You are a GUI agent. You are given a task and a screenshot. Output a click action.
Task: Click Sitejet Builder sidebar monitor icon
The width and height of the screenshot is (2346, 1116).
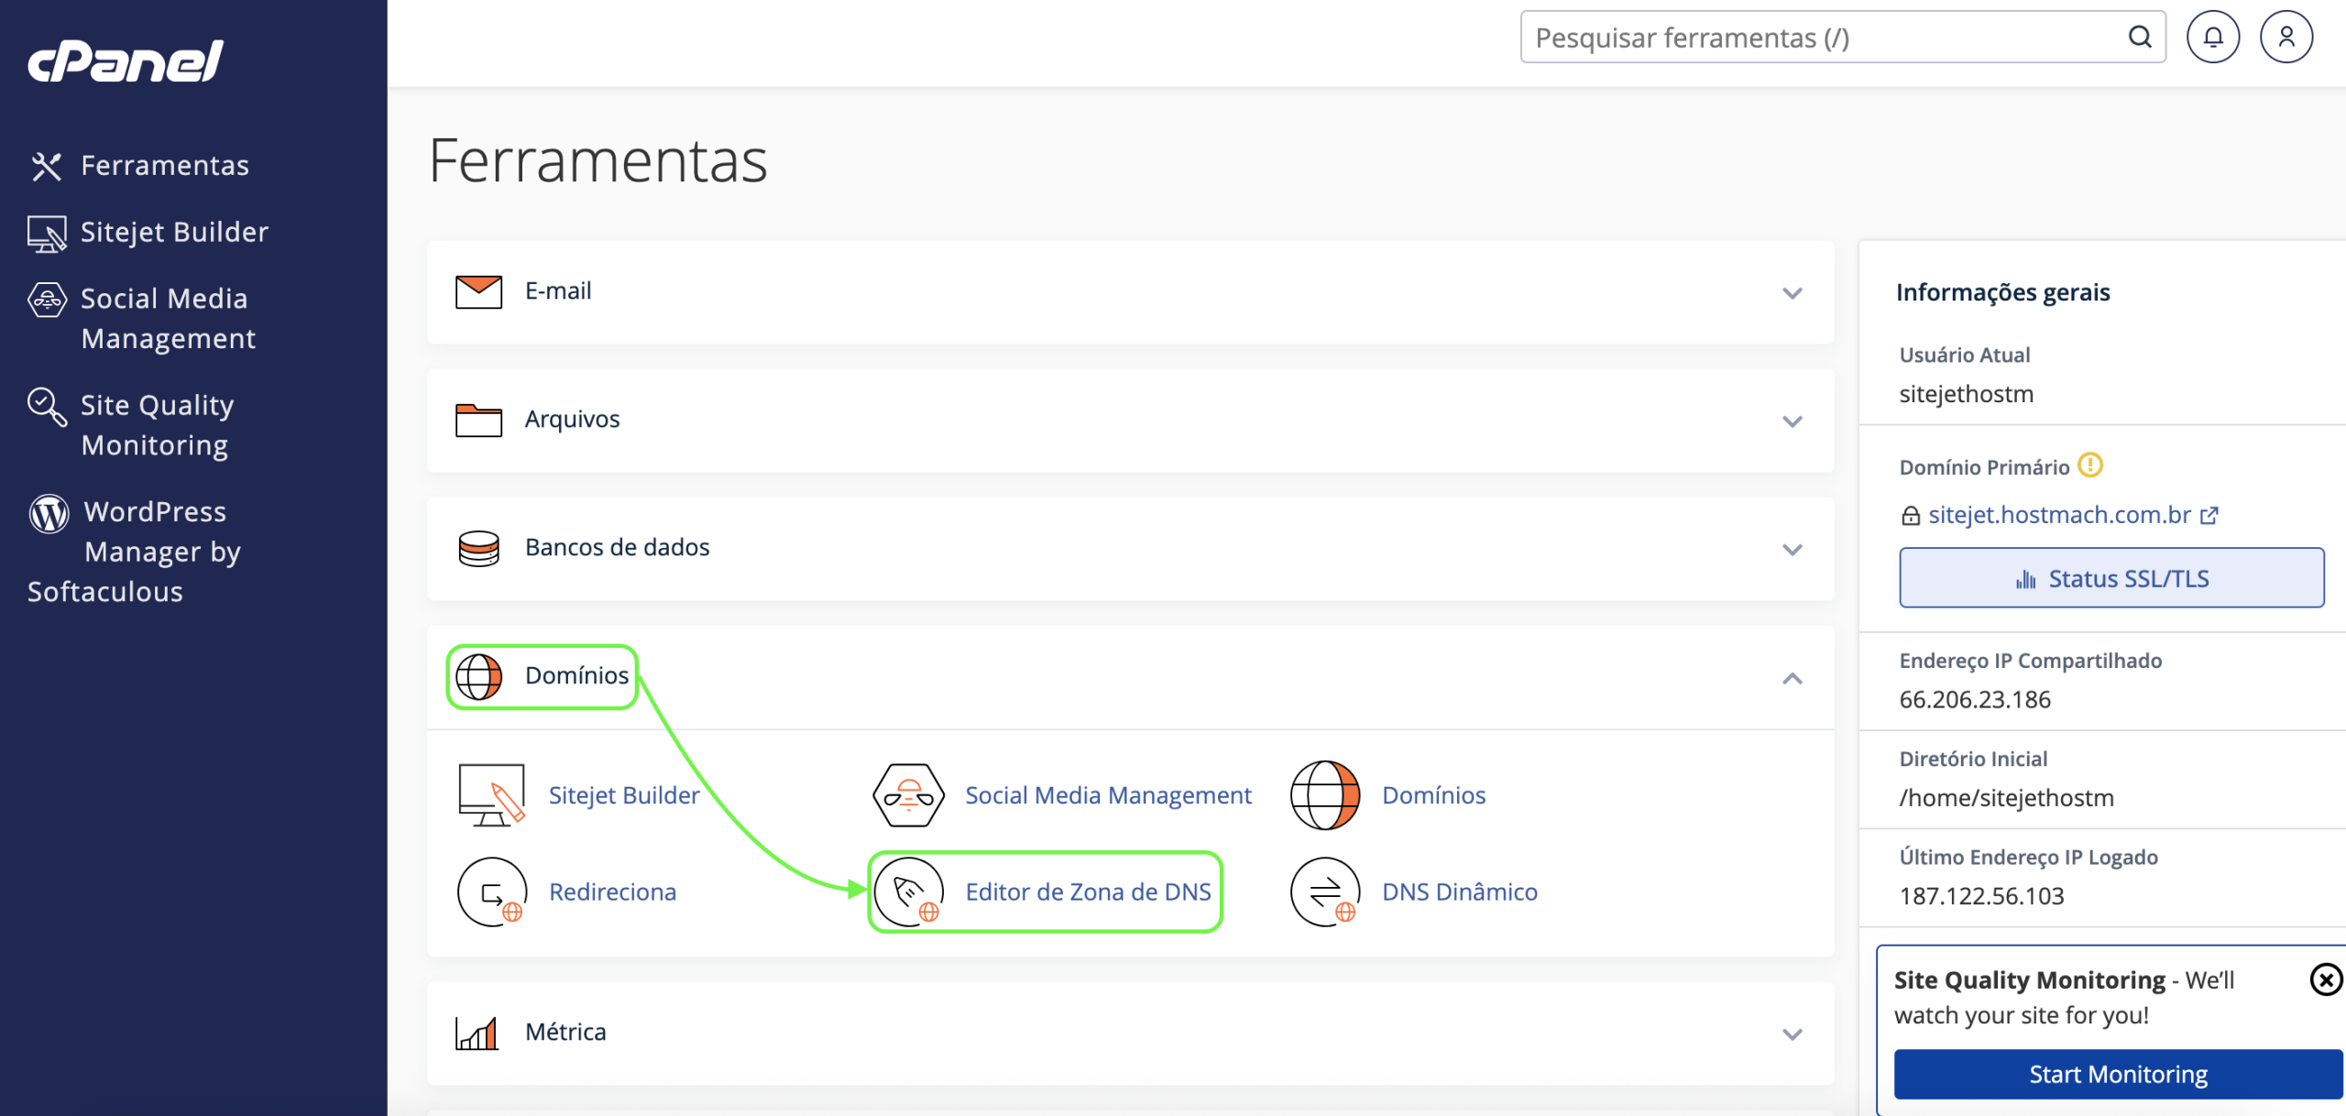[x=47, y=234]
